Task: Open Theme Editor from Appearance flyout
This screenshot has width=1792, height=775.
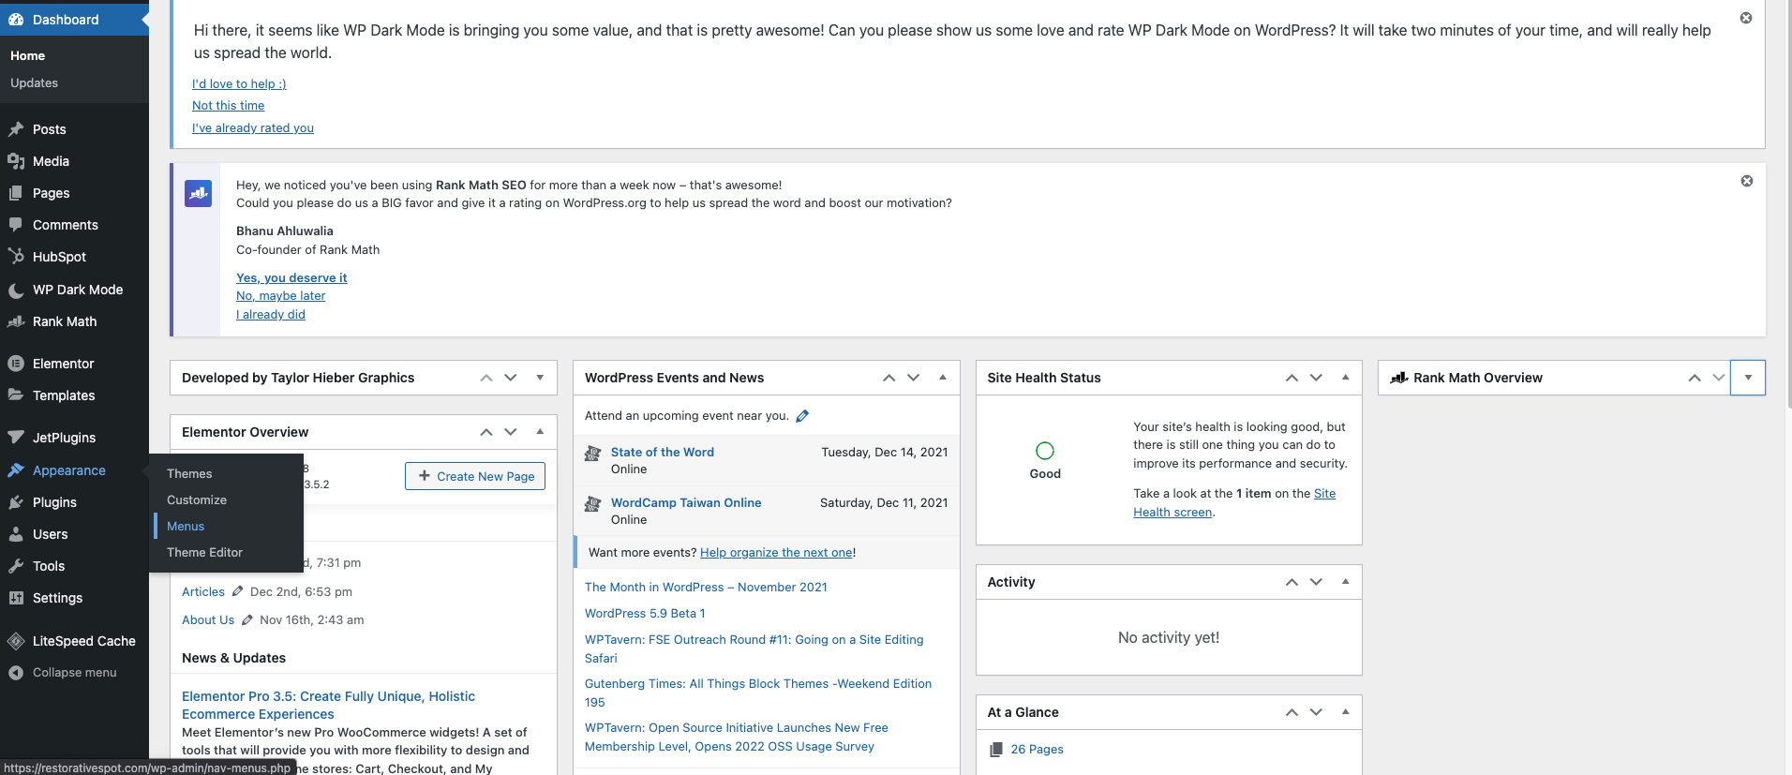Action: [204, 553]
